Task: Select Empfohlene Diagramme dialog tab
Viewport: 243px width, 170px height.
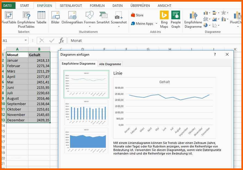Action: (78, 64)
